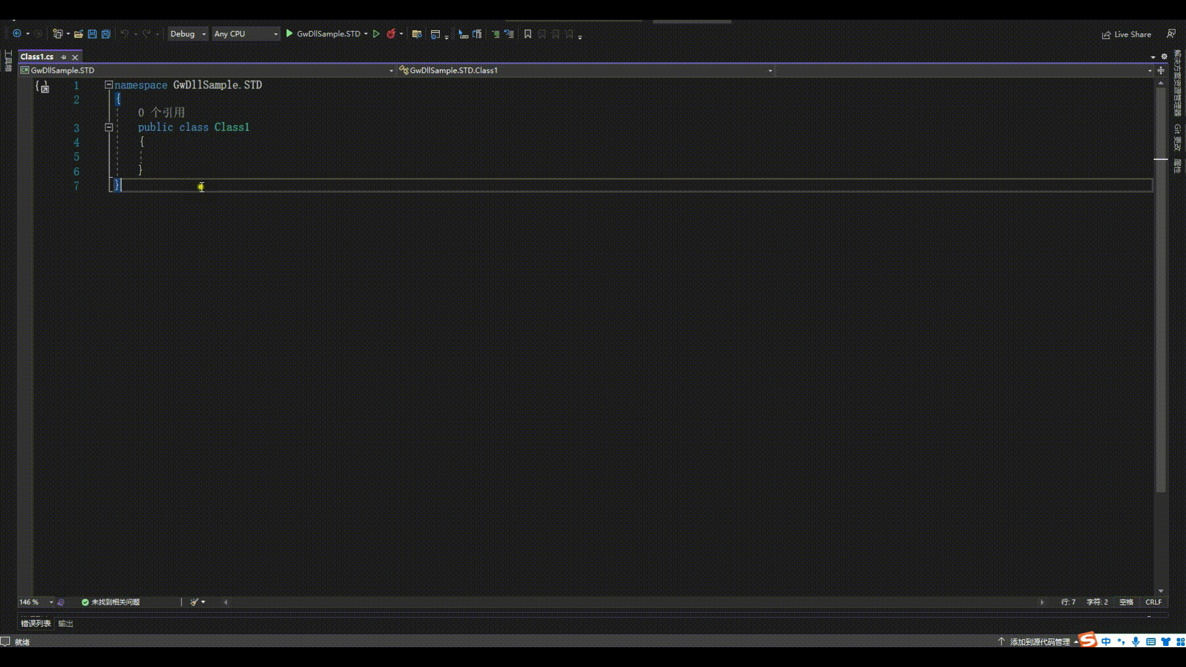Switch to the 错误列表 tab
1186x667 pixels.
tap(36, 623)
